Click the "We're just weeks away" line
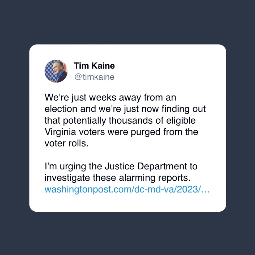The image size is (255, 255). coord(110,98)
